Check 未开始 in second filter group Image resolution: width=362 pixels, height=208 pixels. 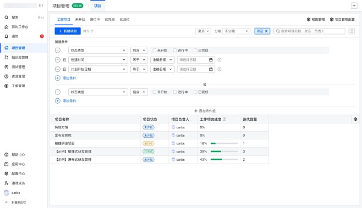coord(154,92)
